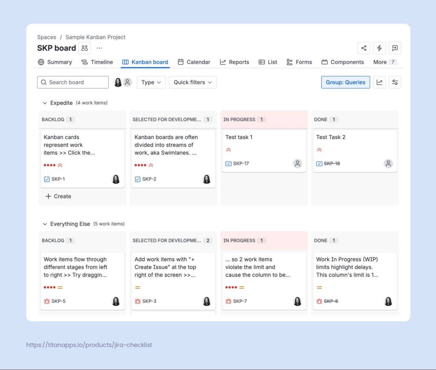Click the assignee avatar on Test Task 2
This screenshot has height=370, width=436.
388,163
